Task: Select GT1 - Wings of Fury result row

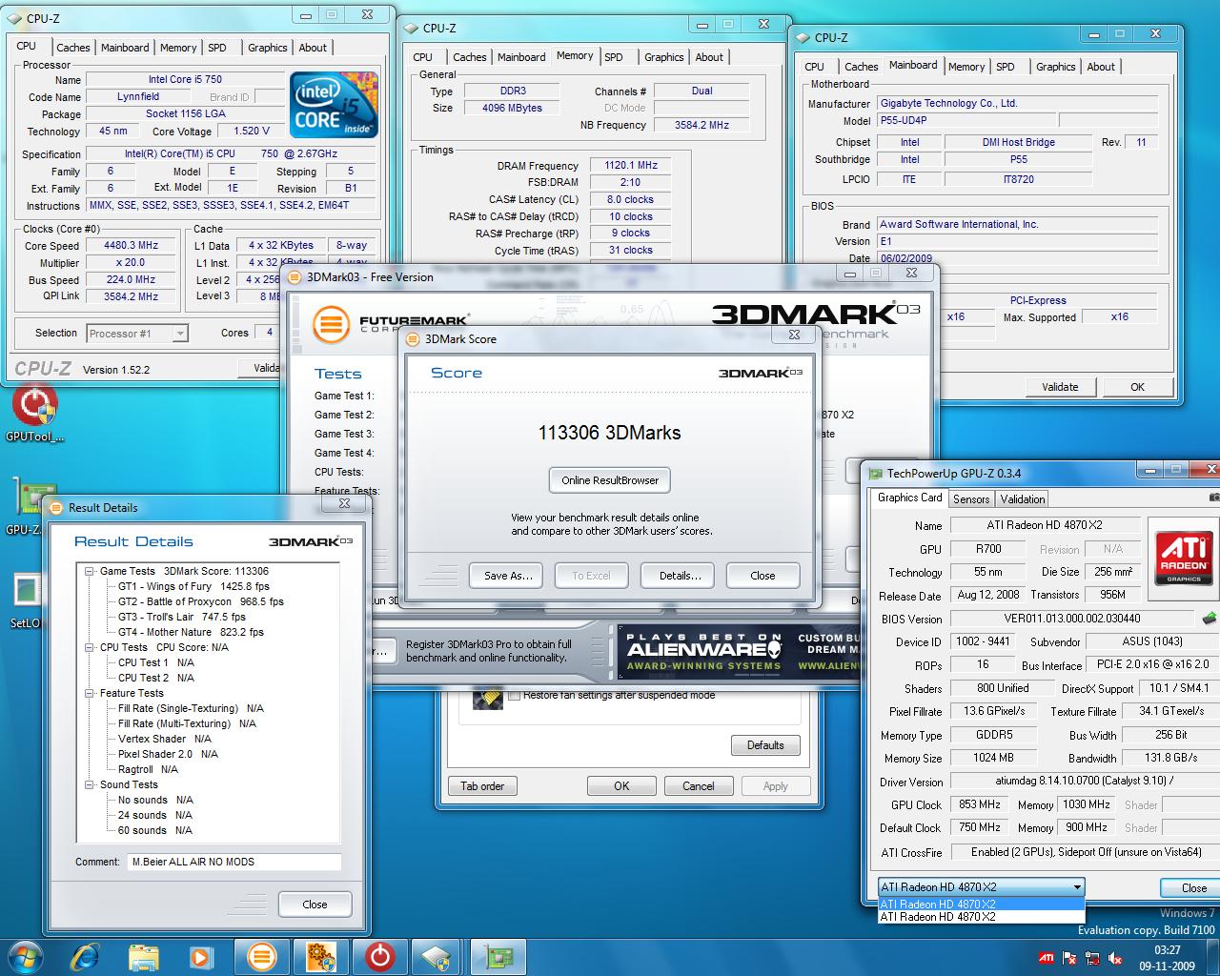Action: [x=193, y=586]
